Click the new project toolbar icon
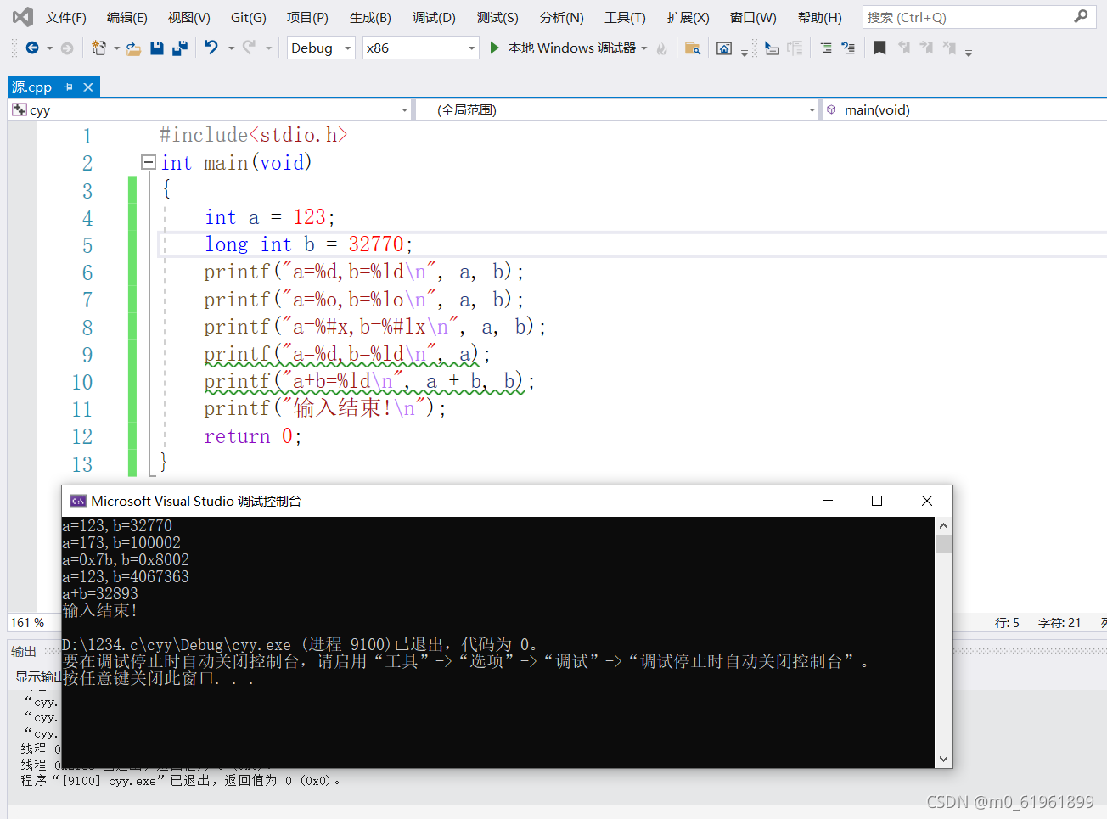The image size is (1107, 819). pyautogui.click(x=99, y=48)
